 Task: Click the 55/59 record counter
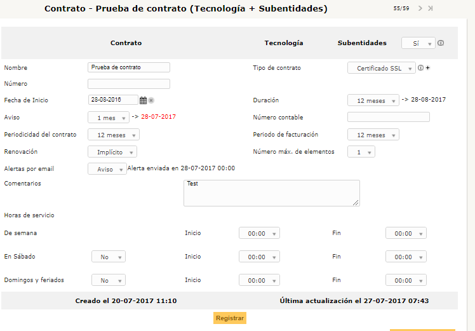tap(401, 8)
